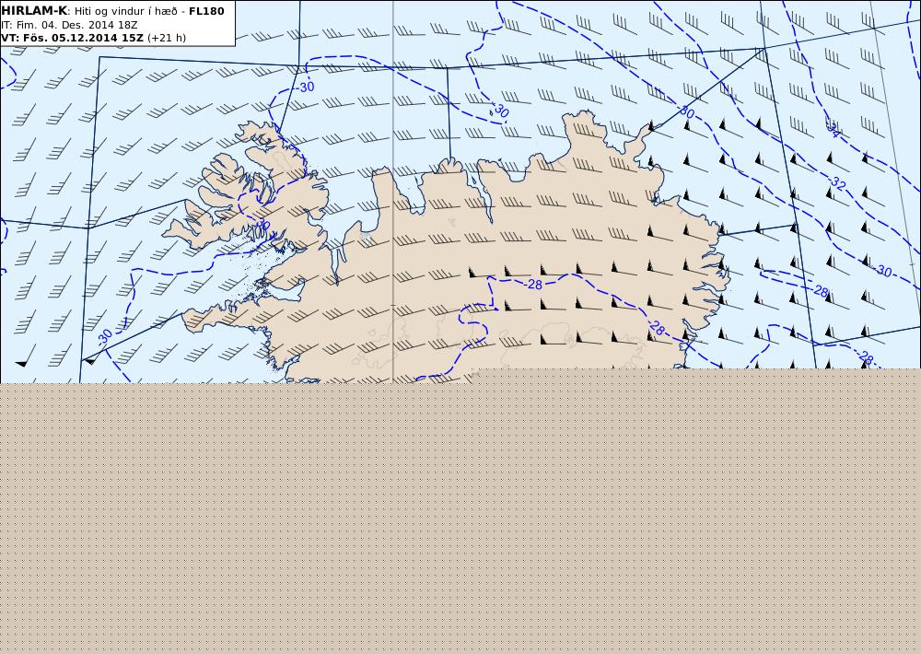921x654 pixels.
Task: Click the 32 isotherm contour label
Action: click(x=838, y=184)
